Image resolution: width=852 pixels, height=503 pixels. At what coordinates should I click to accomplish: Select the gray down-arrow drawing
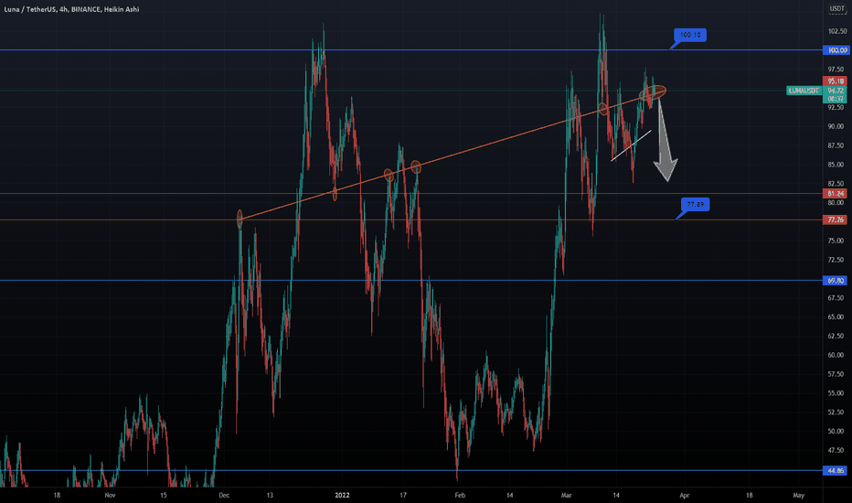[x=665, y=140]
